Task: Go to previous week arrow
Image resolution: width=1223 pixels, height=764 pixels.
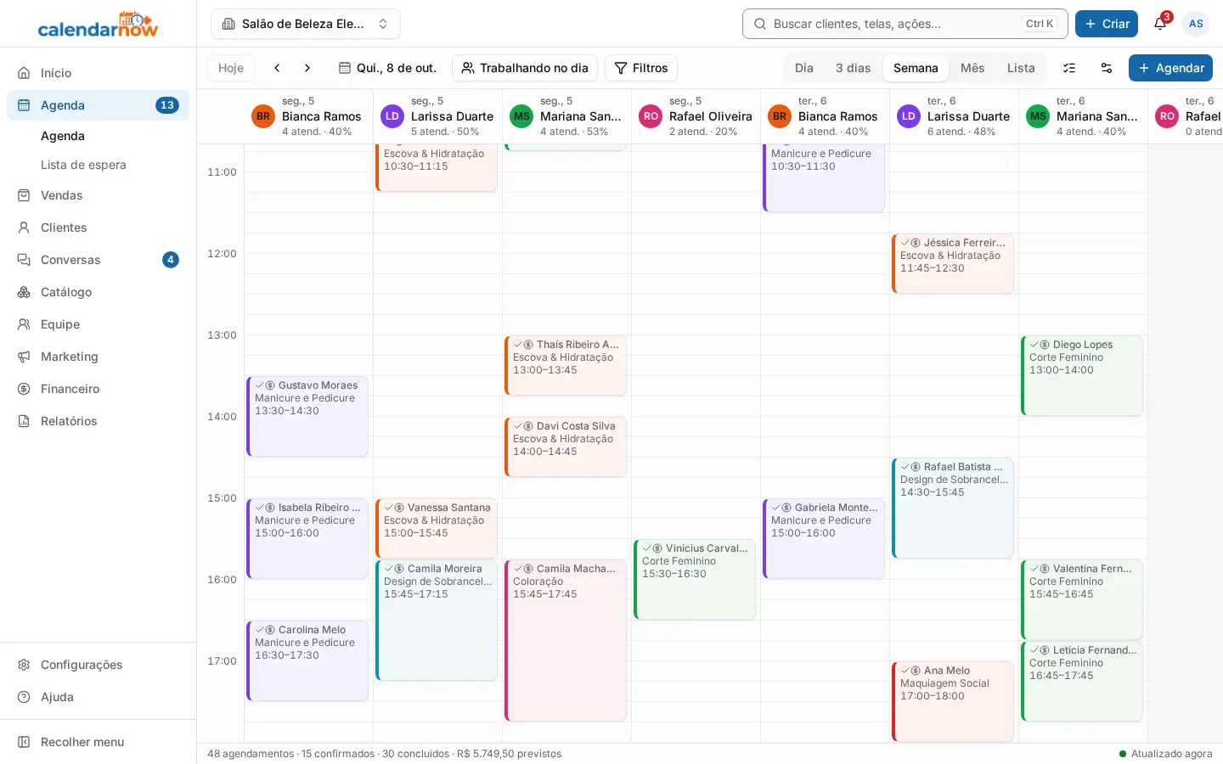Action: tap(277, 68)
